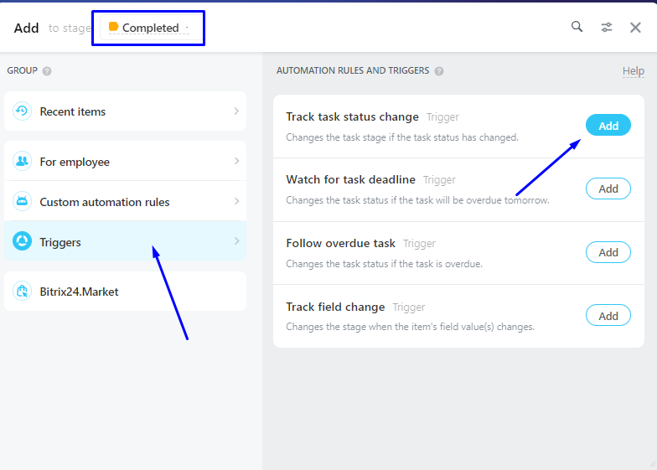Add the Track task status change trigger
This screenshot has height=470, width=657.
[608, 126]
